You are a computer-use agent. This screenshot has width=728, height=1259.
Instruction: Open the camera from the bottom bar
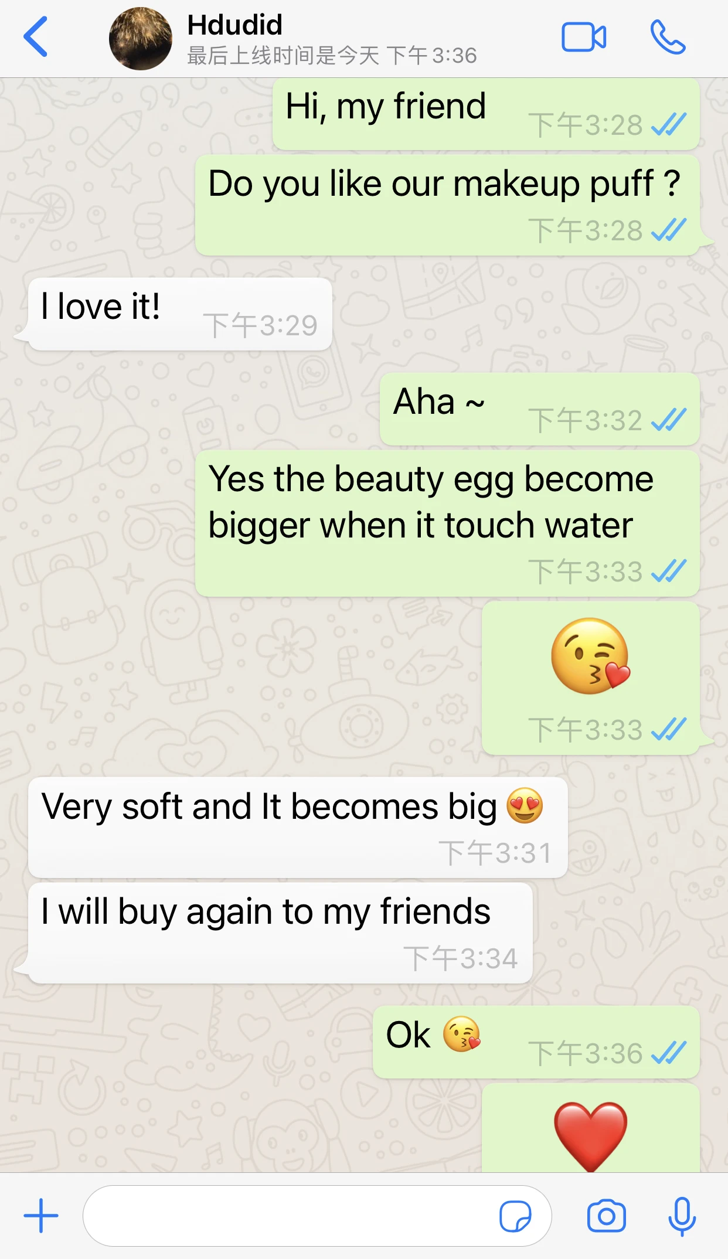607,1216
